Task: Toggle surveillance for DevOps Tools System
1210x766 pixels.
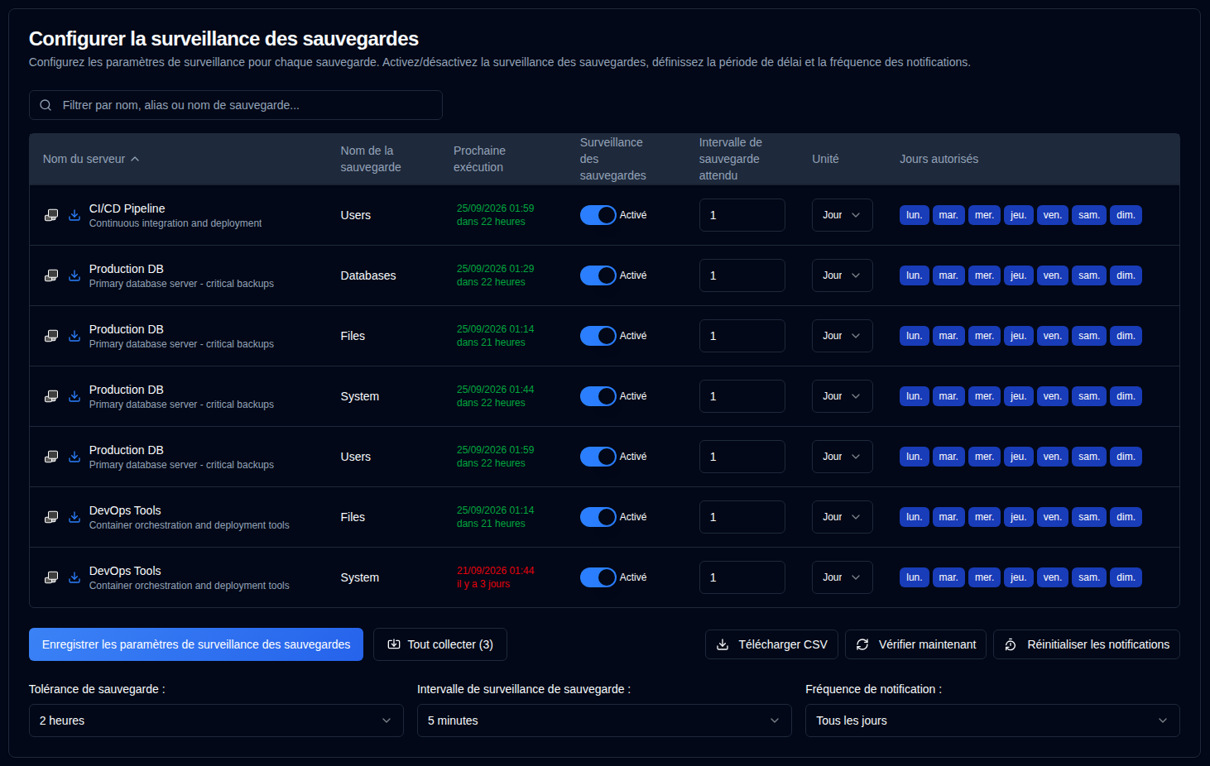Action: [x=598, y=577]
